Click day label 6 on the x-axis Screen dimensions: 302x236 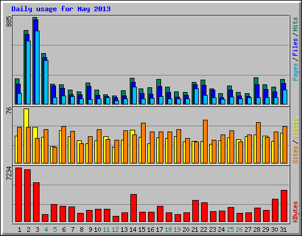[64, 230]
